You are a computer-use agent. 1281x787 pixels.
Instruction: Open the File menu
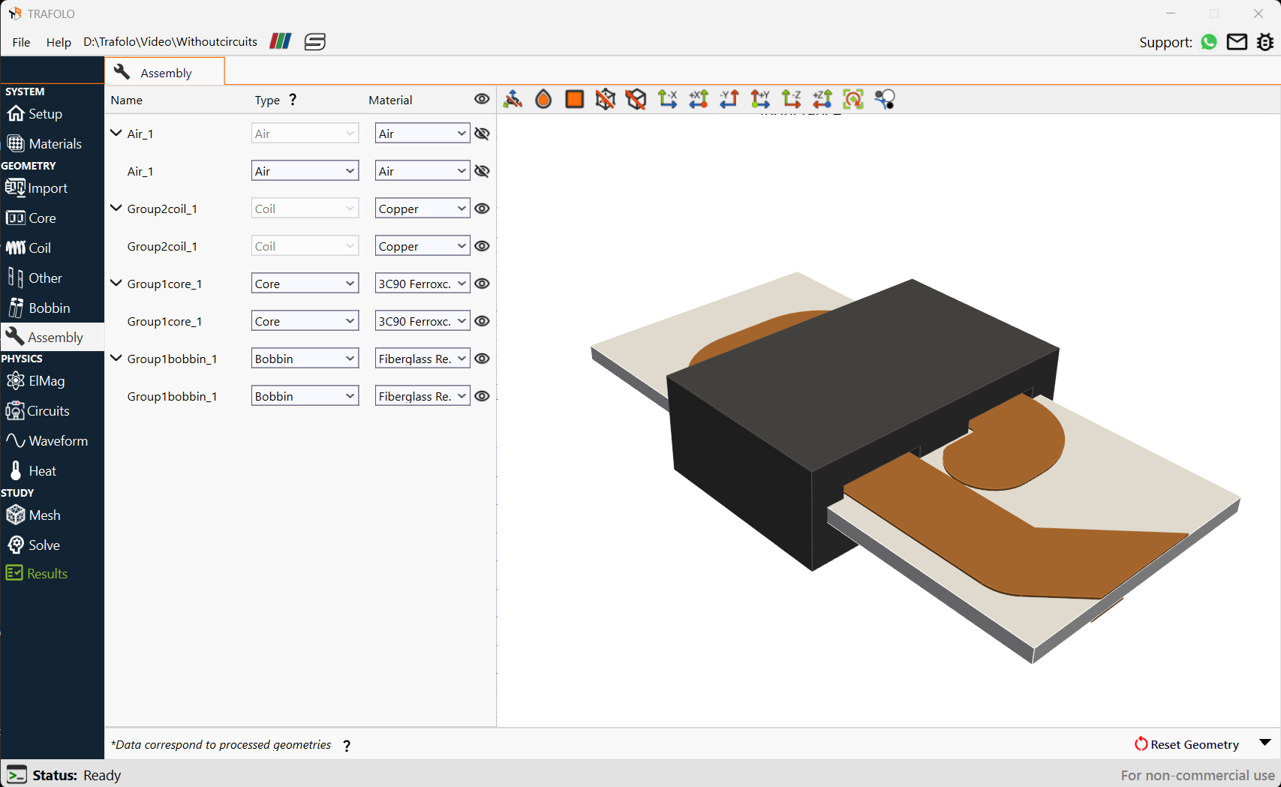[x=21, y=42]
